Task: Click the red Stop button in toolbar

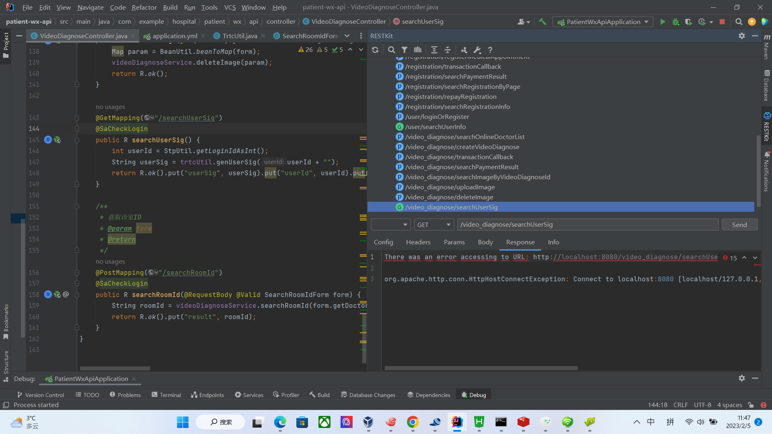Action: 722,22
